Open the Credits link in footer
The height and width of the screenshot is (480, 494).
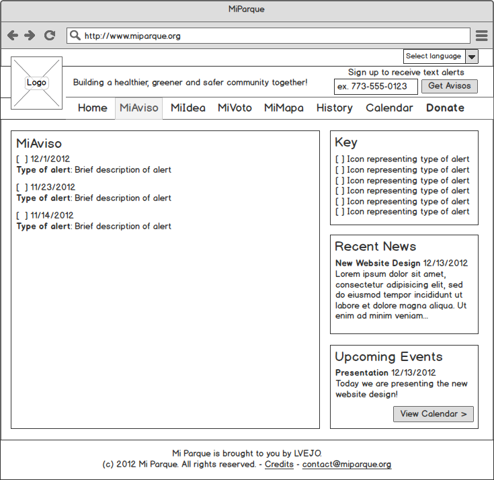279,465
